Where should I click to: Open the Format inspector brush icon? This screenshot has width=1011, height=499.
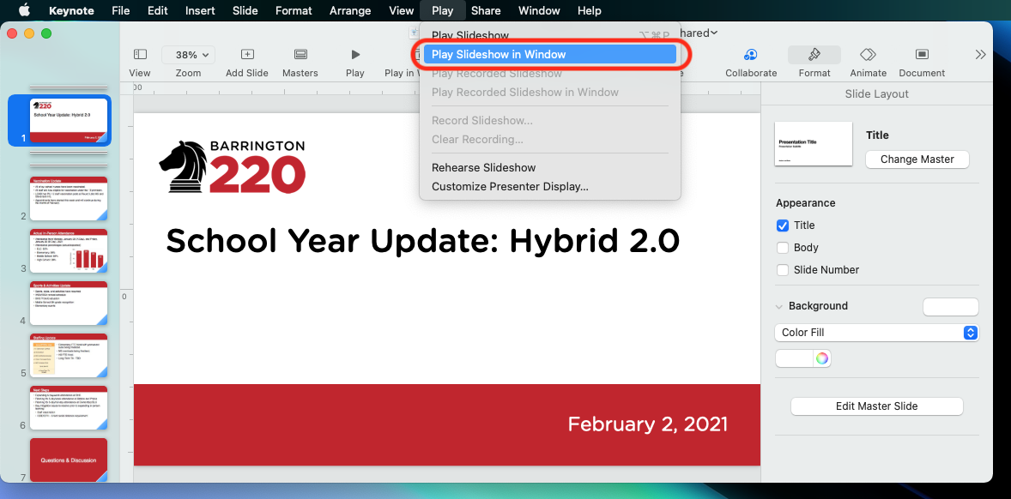click(814, 55)
